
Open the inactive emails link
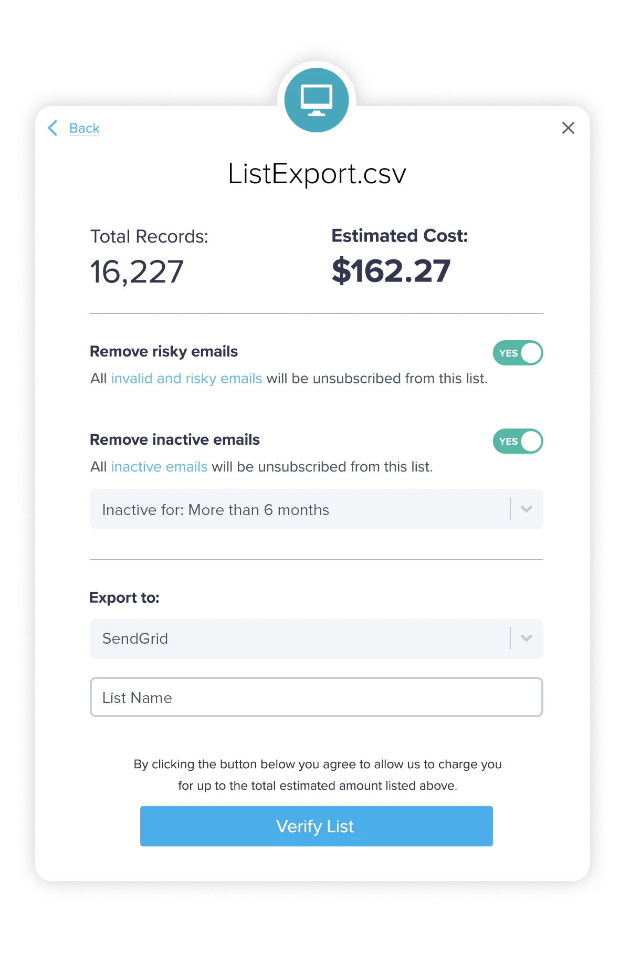159,467
